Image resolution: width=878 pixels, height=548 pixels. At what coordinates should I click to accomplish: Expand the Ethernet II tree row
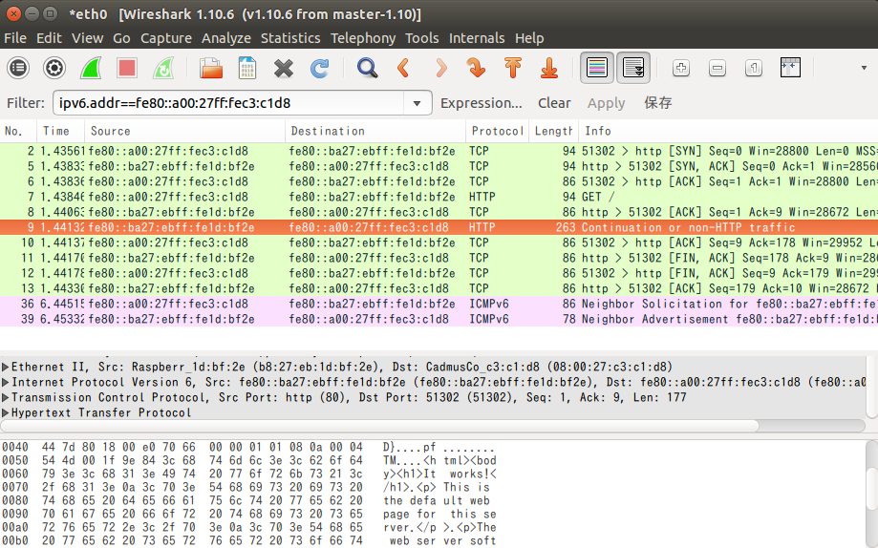tap(7, 368)
